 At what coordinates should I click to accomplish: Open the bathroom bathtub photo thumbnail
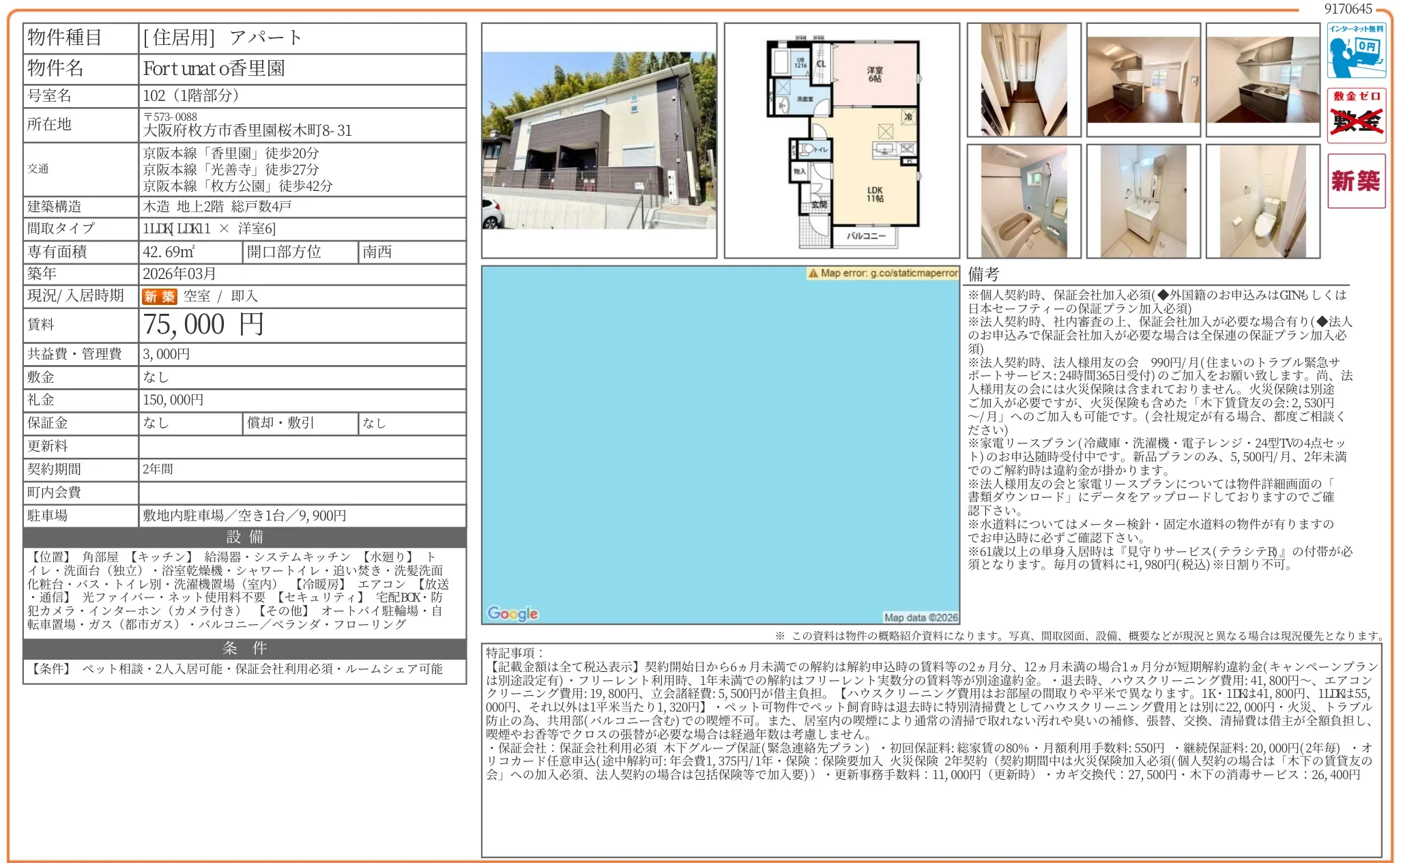point(1024,201)
